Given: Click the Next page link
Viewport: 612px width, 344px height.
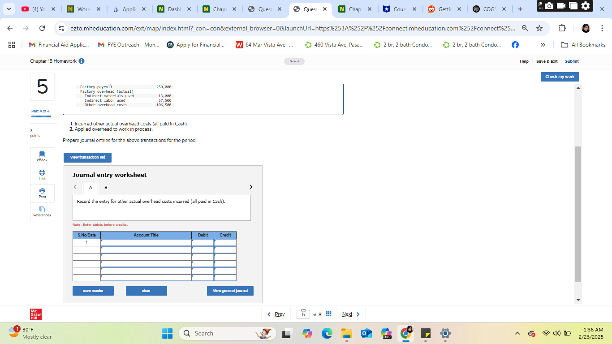Looking at the screenshot, I should point(347,314).
